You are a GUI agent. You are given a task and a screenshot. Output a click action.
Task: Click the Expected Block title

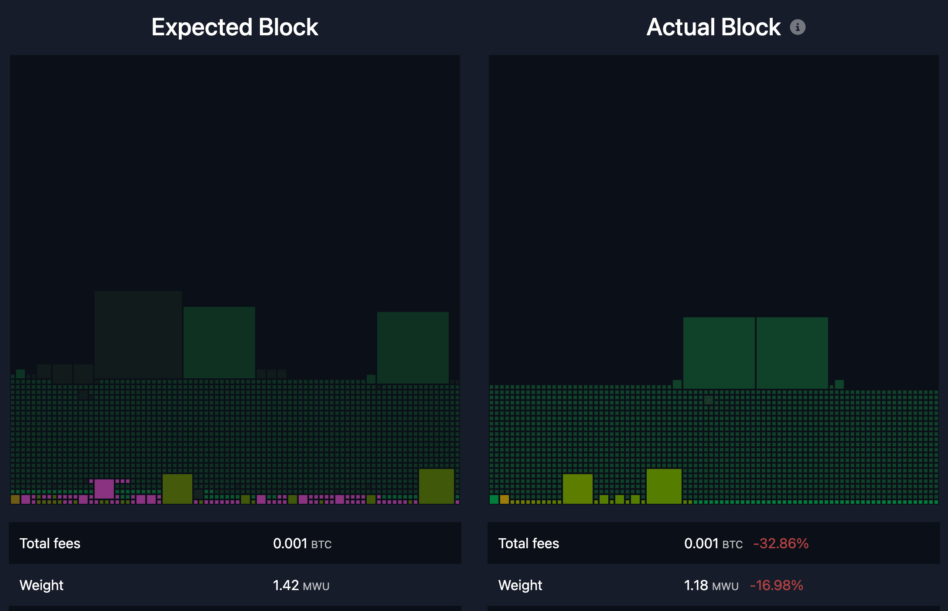point(234,27)
